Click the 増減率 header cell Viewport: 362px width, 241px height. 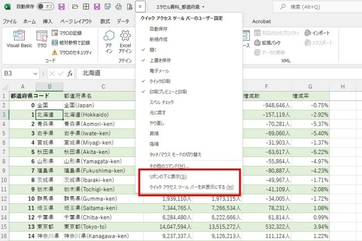[310, 96]
